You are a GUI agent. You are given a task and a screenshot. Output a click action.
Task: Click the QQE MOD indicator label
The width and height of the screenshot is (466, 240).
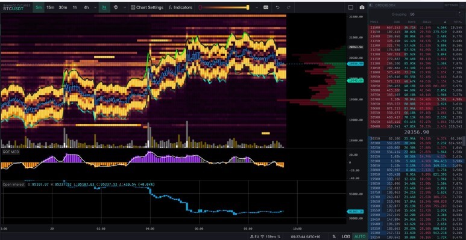pos(11,152)
